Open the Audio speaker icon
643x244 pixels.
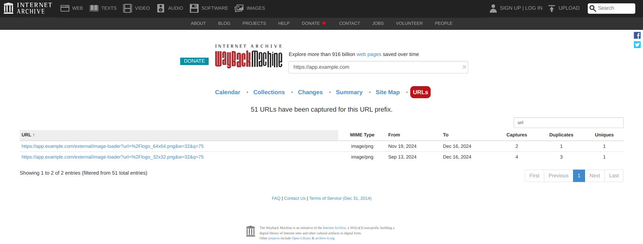tap(161, 8)
